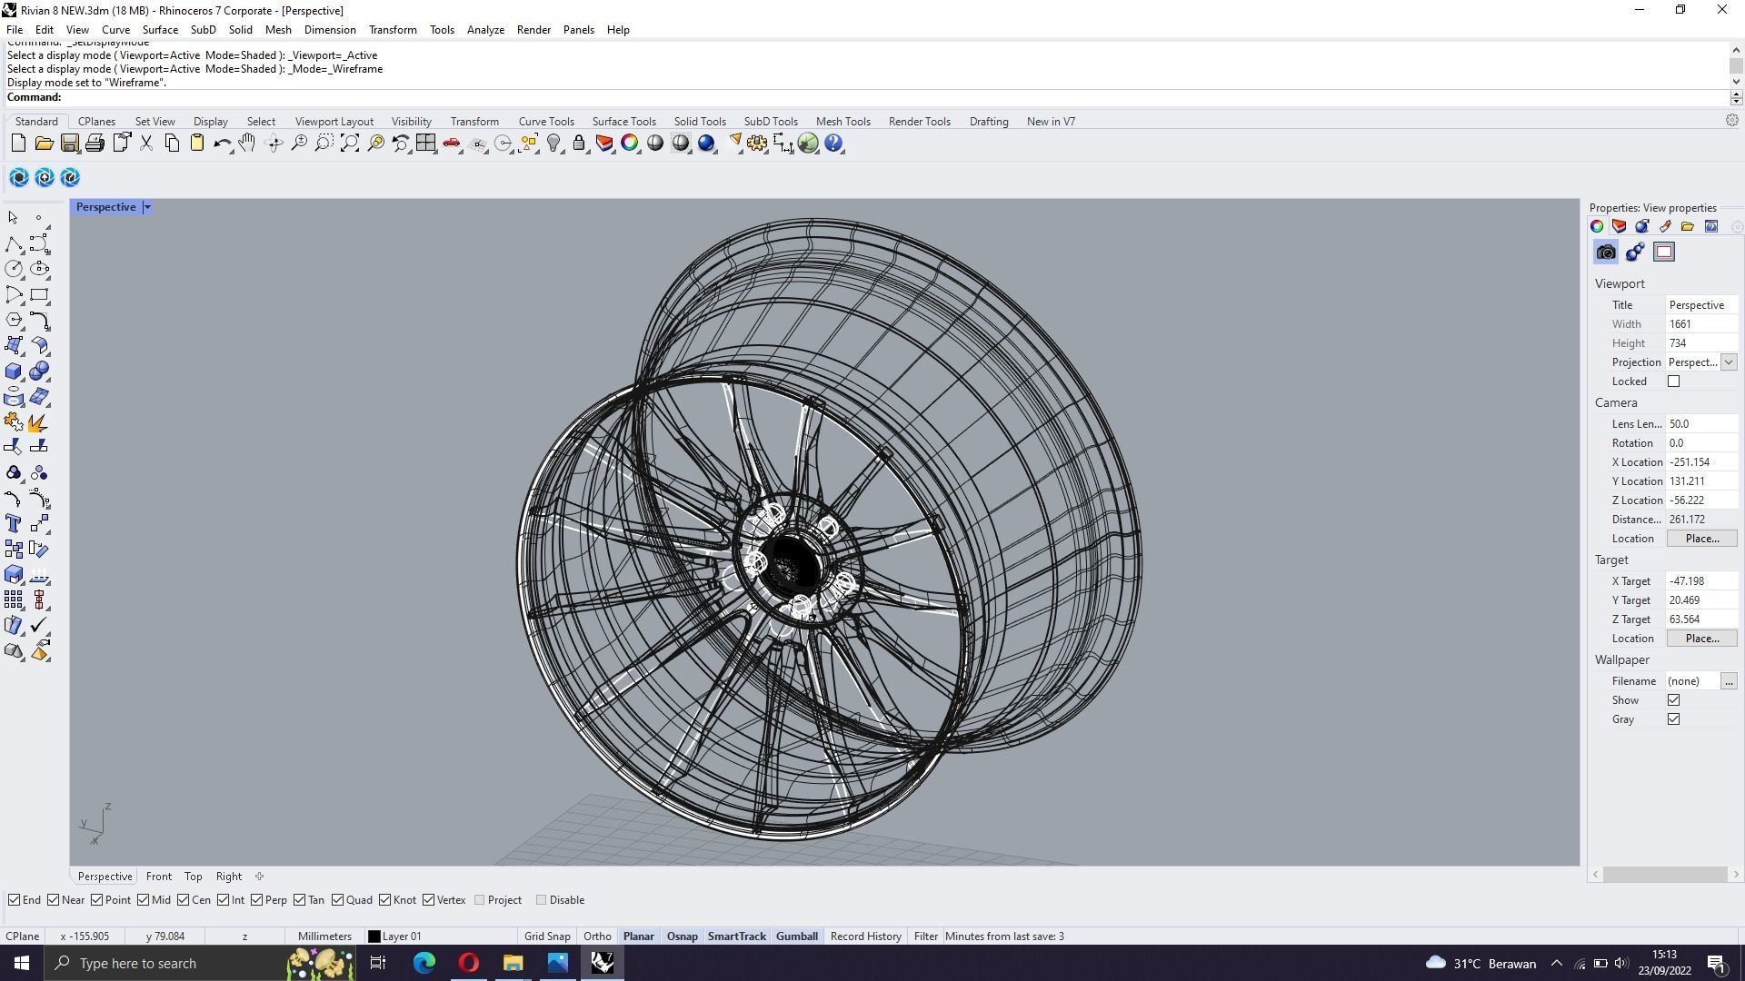This screenshot has height=981, width=1745.
Task: Switch to the Curve Tools toolbar tab
Action: [x=546, y=122]
